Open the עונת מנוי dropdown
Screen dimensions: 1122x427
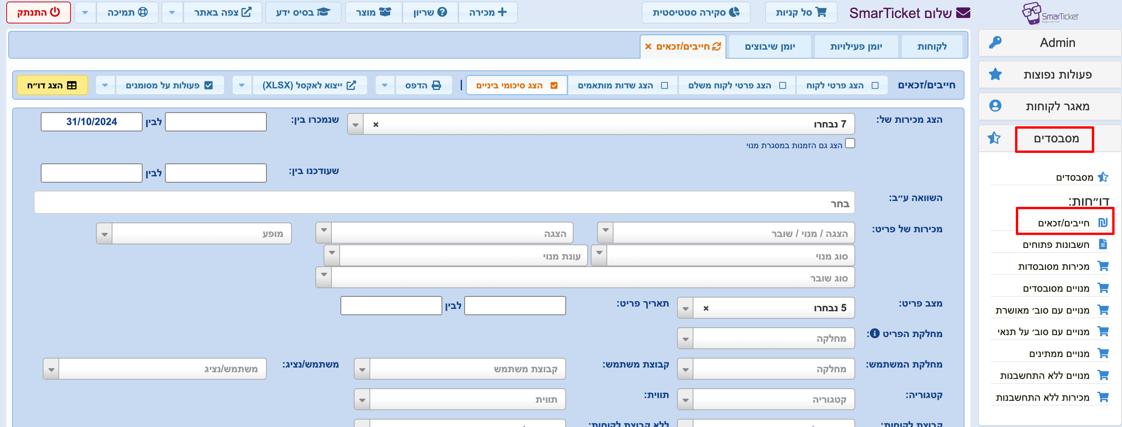click(456, 256)
